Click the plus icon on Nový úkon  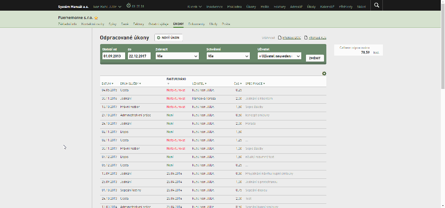click(159, 38)
